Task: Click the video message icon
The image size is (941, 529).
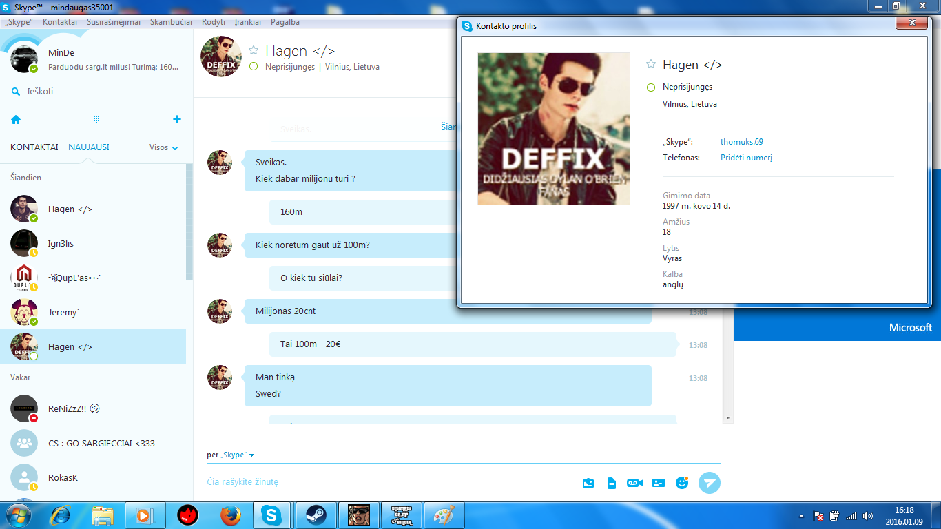Action: click(634, 483)
